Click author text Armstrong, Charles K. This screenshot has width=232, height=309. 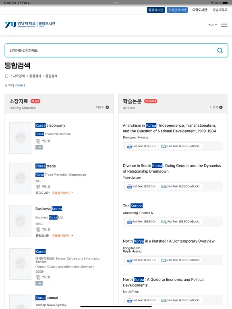(138, 213)
